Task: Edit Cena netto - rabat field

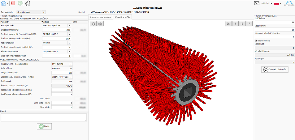Action: coord(62,103)
